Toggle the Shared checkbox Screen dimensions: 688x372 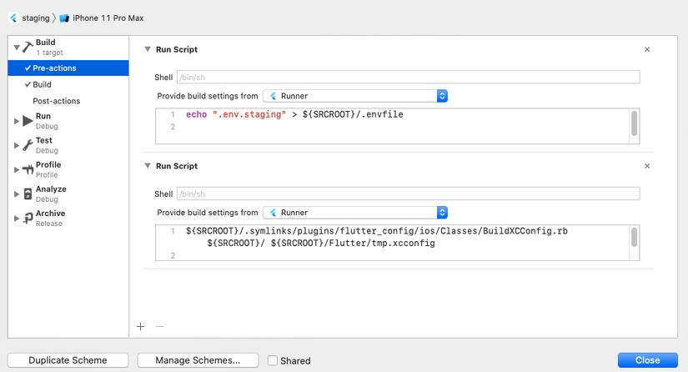click(x=273, y=360)
